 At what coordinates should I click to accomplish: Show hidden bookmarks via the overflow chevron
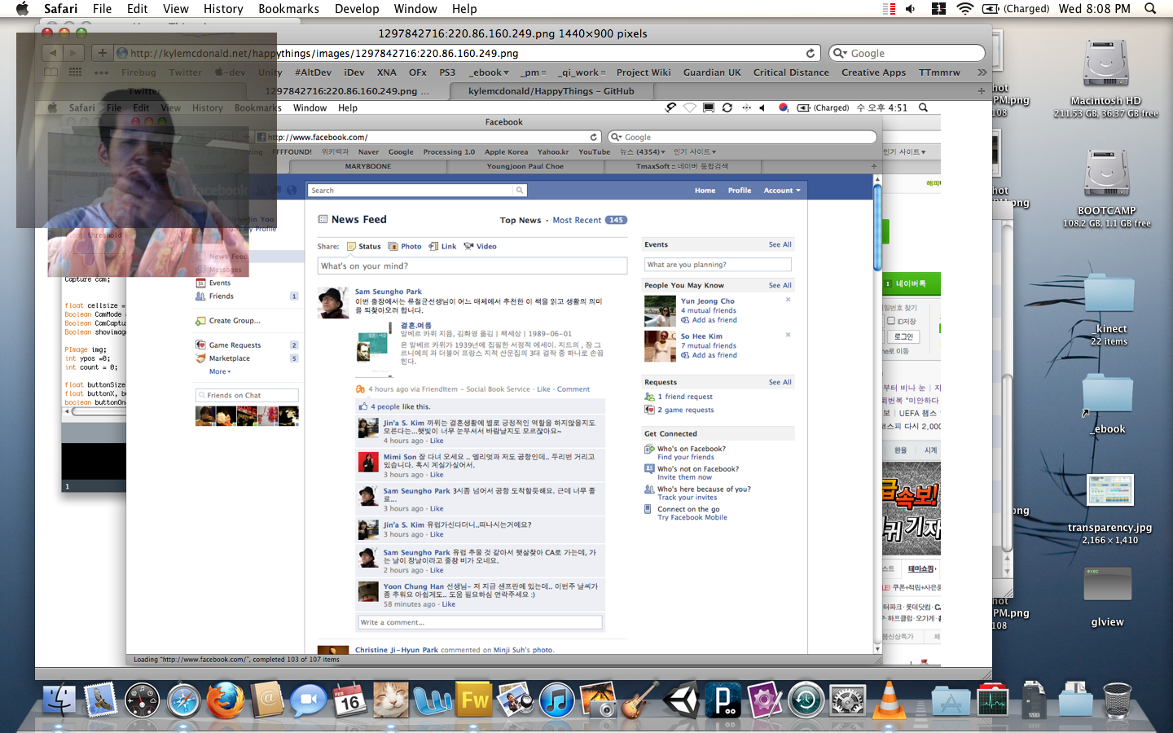coord(982,72)
